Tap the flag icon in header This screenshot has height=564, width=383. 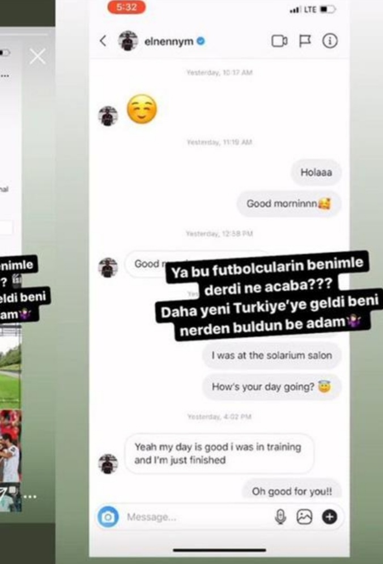pos(305,41)
